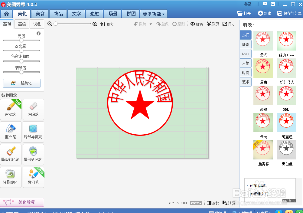Select the 抠图笔 cutout pen tool
The image size is (303, 213).
coord(11,132)
